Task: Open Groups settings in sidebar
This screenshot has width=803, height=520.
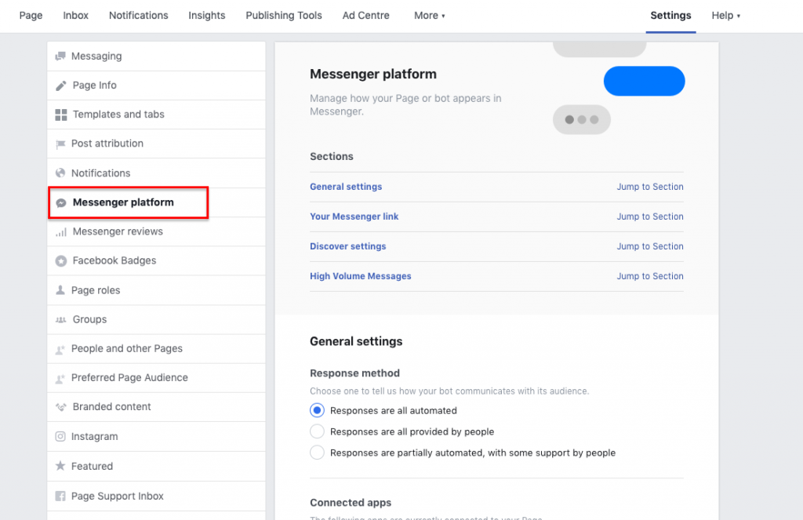Action: click(x=156, y=320)
